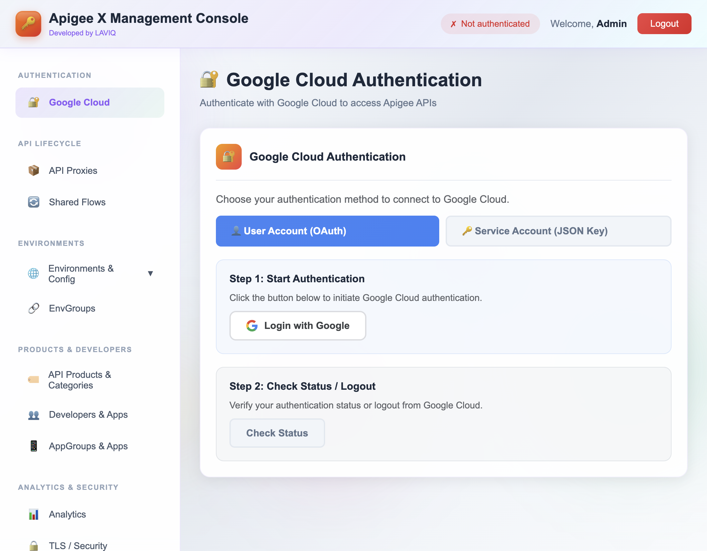Open the TLS / Security page

(x=78, y=545)
